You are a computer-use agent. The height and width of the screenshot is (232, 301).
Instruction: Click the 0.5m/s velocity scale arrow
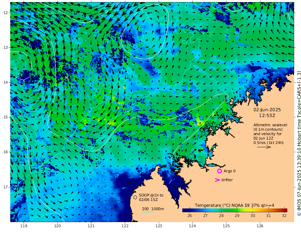(x=264, y=147)
